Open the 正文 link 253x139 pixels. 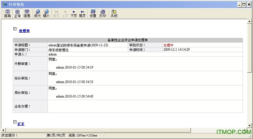pyautogui.click(x=21, y=124)
